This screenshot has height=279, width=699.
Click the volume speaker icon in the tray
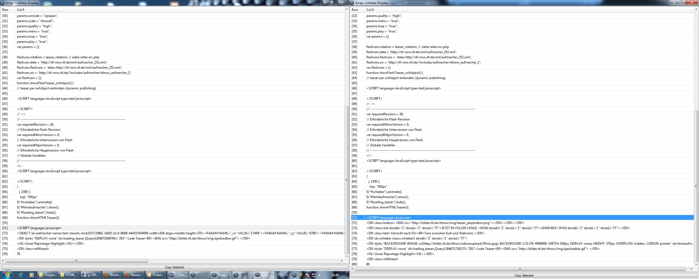tap(321, 275)
